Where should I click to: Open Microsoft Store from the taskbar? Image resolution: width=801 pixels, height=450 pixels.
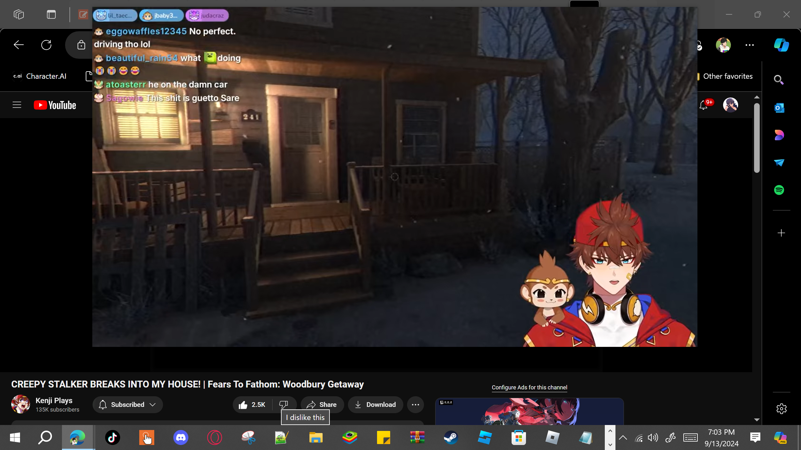click(519, 437)
